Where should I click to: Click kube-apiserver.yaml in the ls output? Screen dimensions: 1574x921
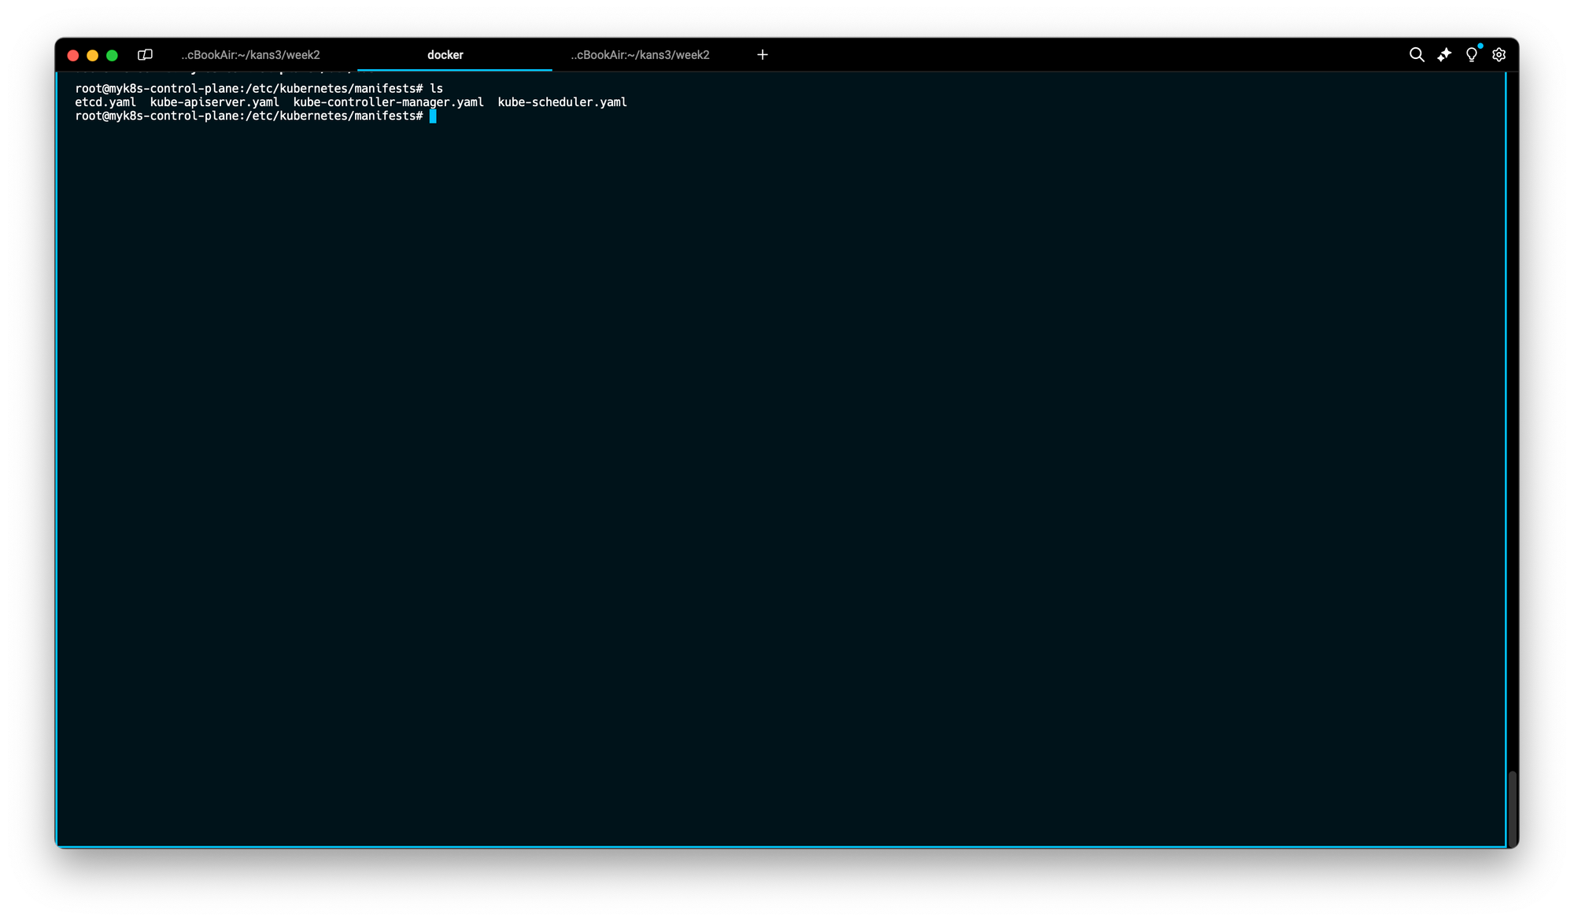[x=214, y=102]
